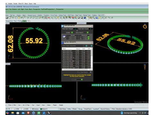Screen dimensions: 154x115
Task: Click the Print icon in the toolbar
Action: click(x=7, y=18)
